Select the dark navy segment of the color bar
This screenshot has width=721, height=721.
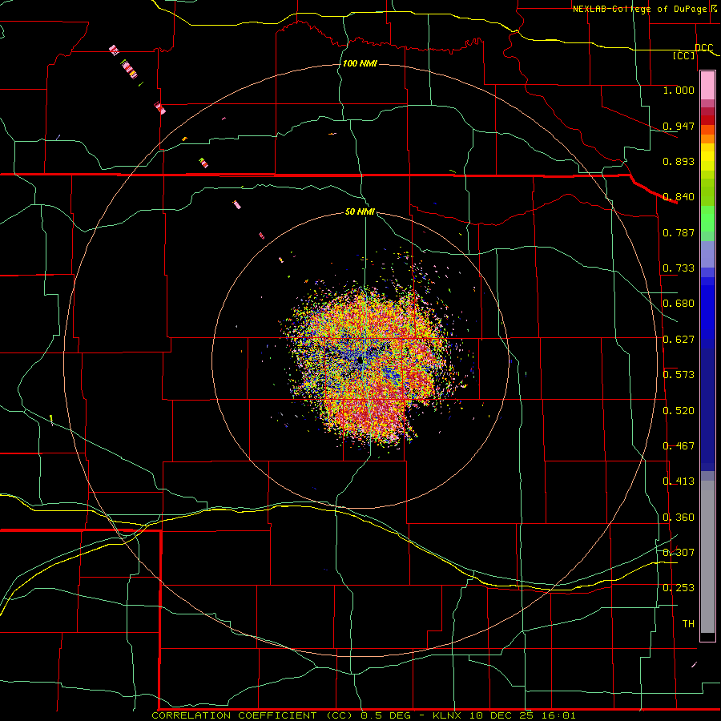(x=707, y=409)
